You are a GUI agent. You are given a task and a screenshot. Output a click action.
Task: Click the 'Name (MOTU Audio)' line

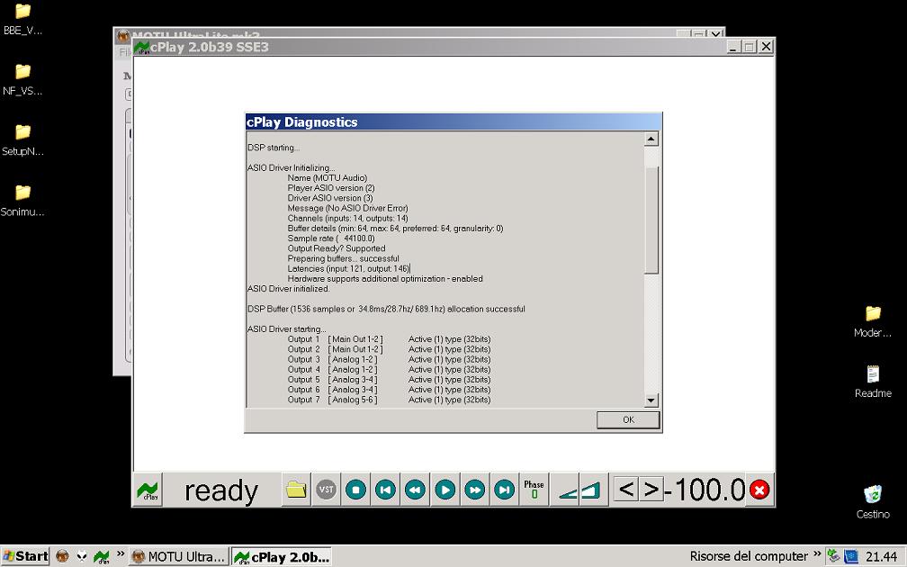point(327,177)
